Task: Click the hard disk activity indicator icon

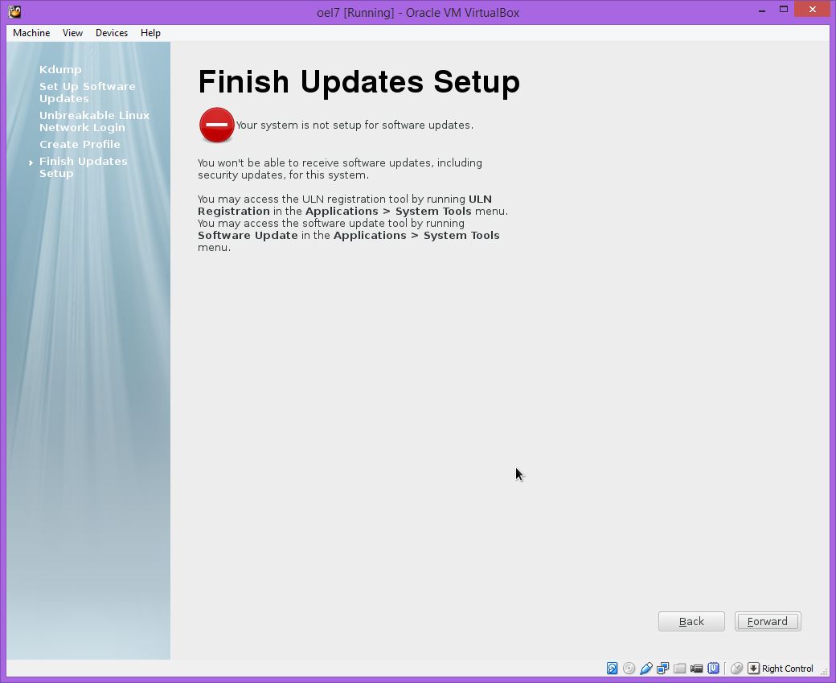Action: pyautogui.click(x=612, y=668)
